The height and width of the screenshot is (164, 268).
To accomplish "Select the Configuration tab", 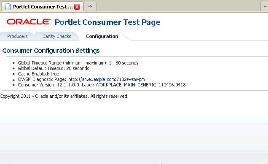I will 102,36.
